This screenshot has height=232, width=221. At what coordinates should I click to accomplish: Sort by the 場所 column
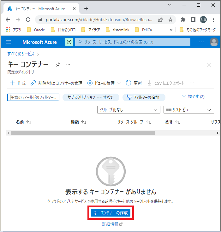pyautogui.click(x=172, y=122)
